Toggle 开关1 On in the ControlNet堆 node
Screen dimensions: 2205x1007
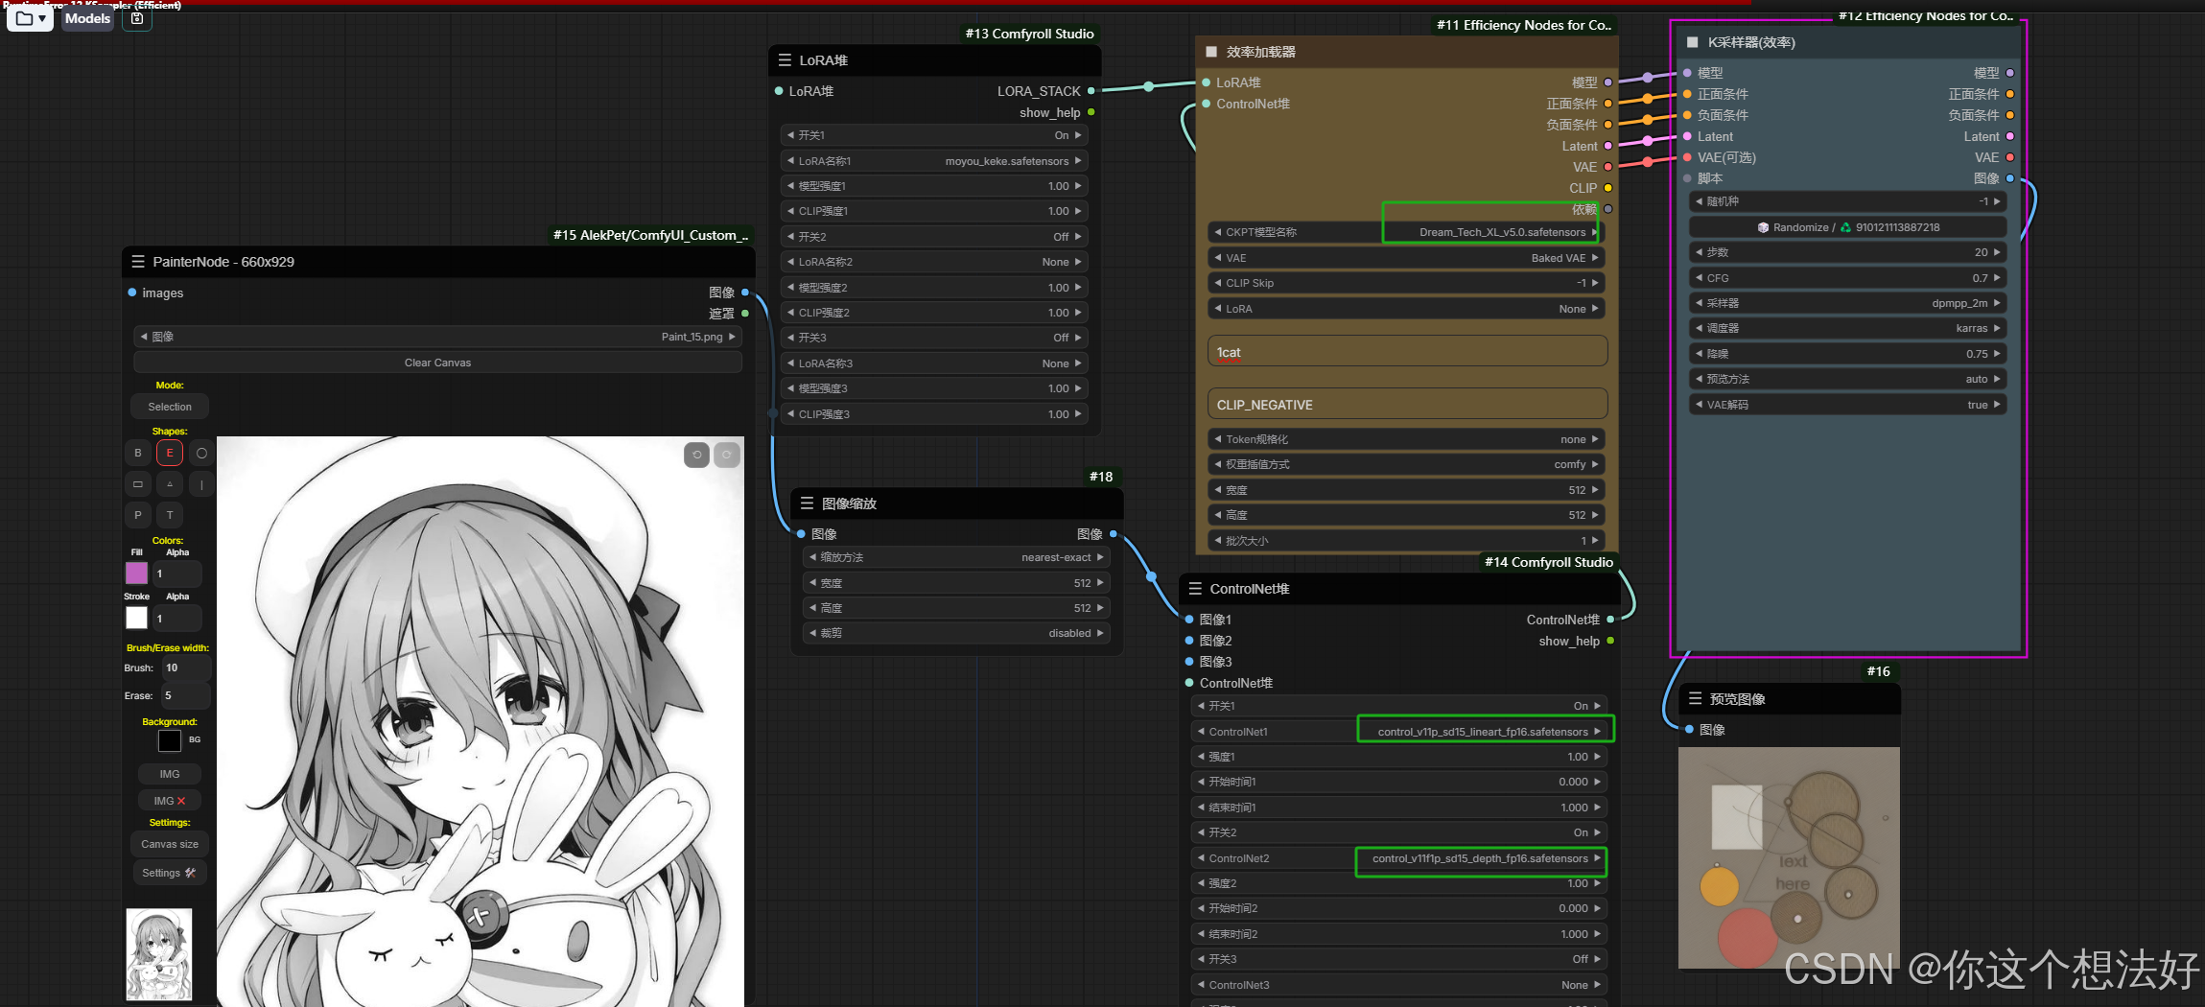pyautogui.click(x=1399, y=706)
